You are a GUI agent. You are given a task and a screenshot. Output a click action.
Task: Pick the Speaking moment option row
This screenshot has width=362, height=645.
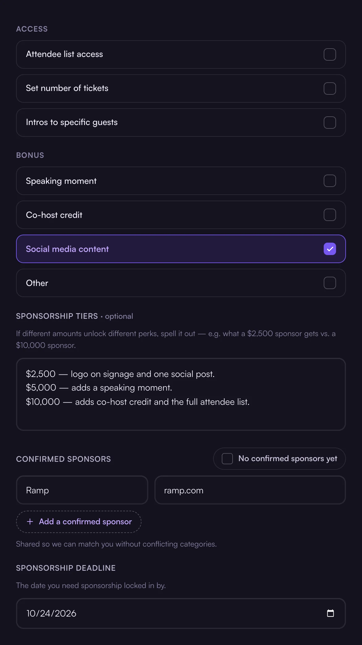click(181, 181)
